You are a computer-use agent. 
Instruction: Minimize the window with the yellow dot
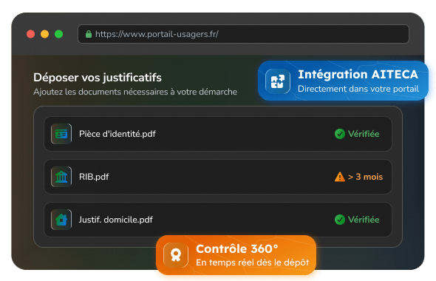[45, 34]
